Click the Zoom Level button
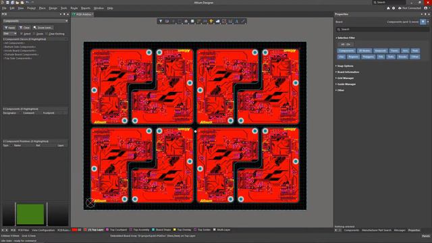Viewport: 432px width, 243px height. tap(43, 28)
